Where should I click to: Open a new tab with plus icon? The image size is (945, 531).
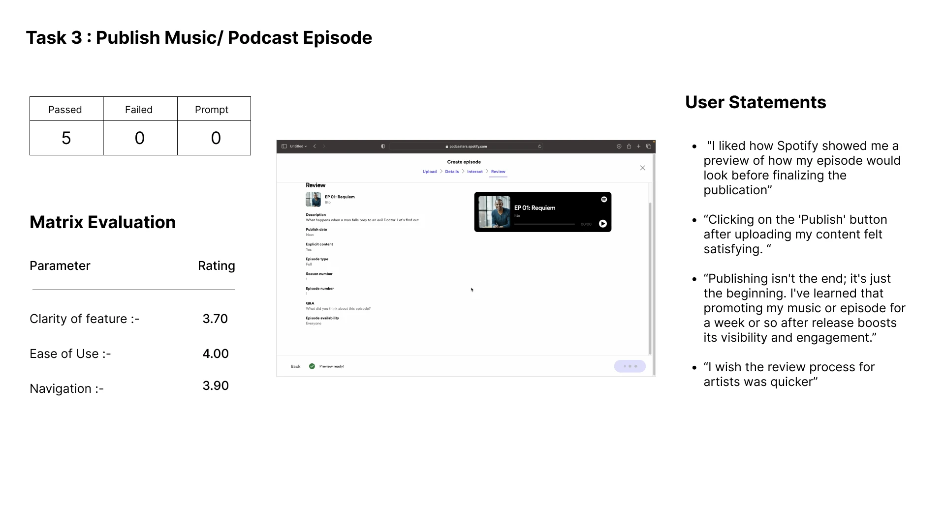[x=638, y=147]
